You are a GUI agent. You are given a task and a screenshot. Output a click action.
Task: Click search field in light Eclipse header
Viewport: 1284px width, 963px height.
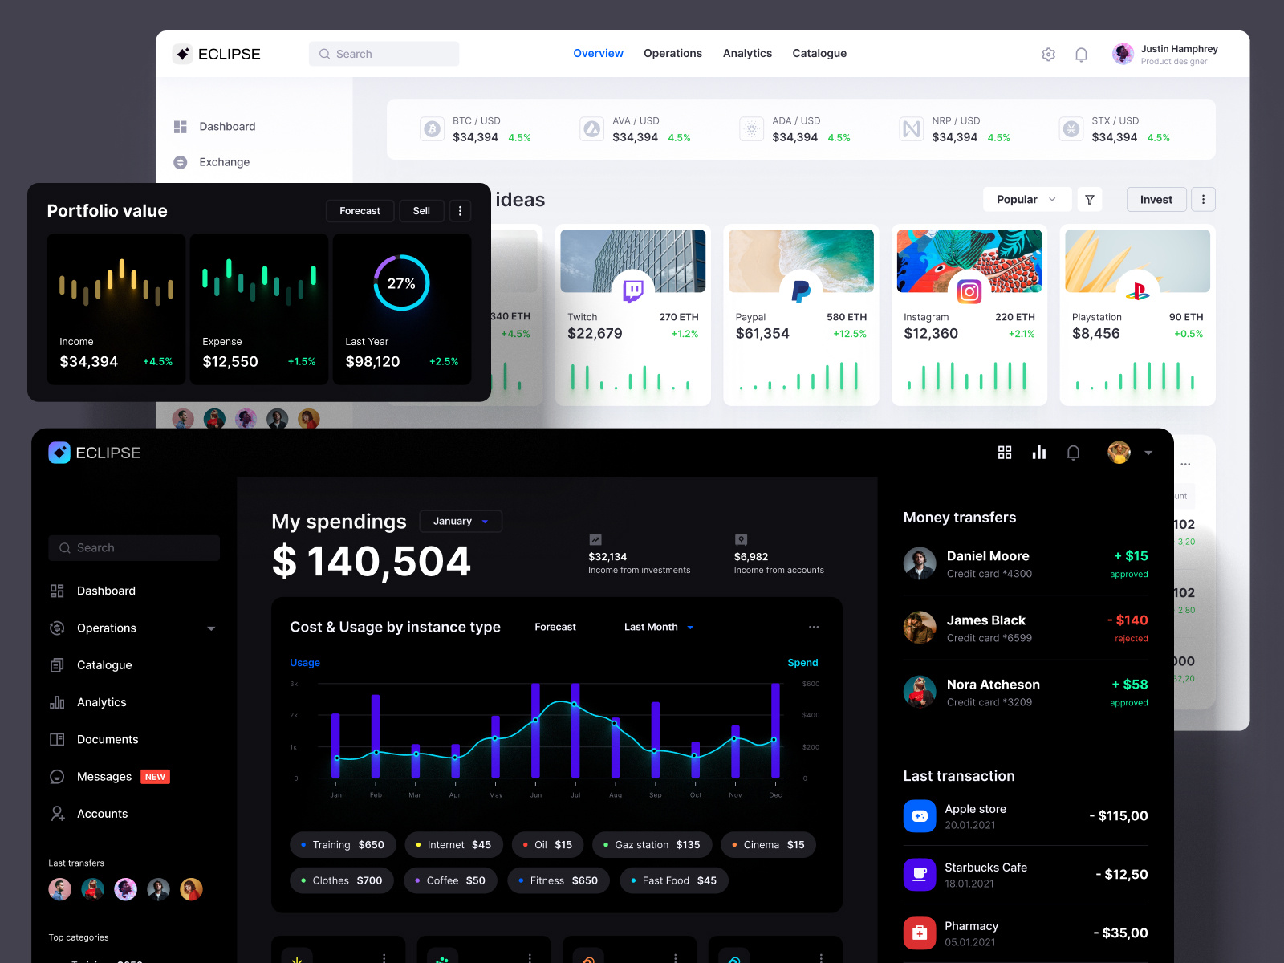[x=384, y=54]
